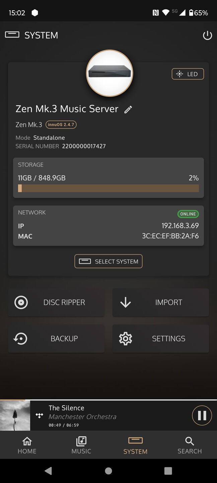This screenshot has width=217, height=483.
Task: Pause The Silence playback
Action: 202,416
